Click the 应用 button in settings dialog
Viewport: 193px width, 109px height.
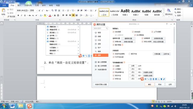click(170, 84)
